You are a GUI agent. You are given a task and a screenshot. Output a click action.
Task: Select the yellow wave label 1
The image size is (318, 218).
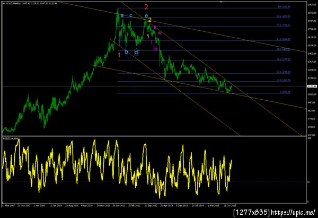click(148, 36)
